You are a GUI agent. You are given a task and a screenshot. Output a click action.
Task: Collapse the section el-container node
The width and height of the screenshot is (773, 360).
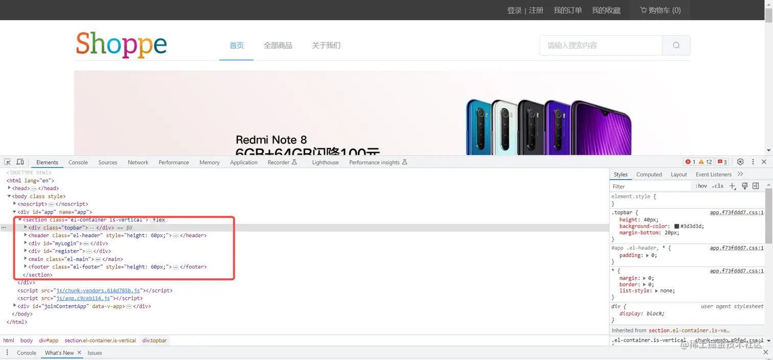coord(20,220)
